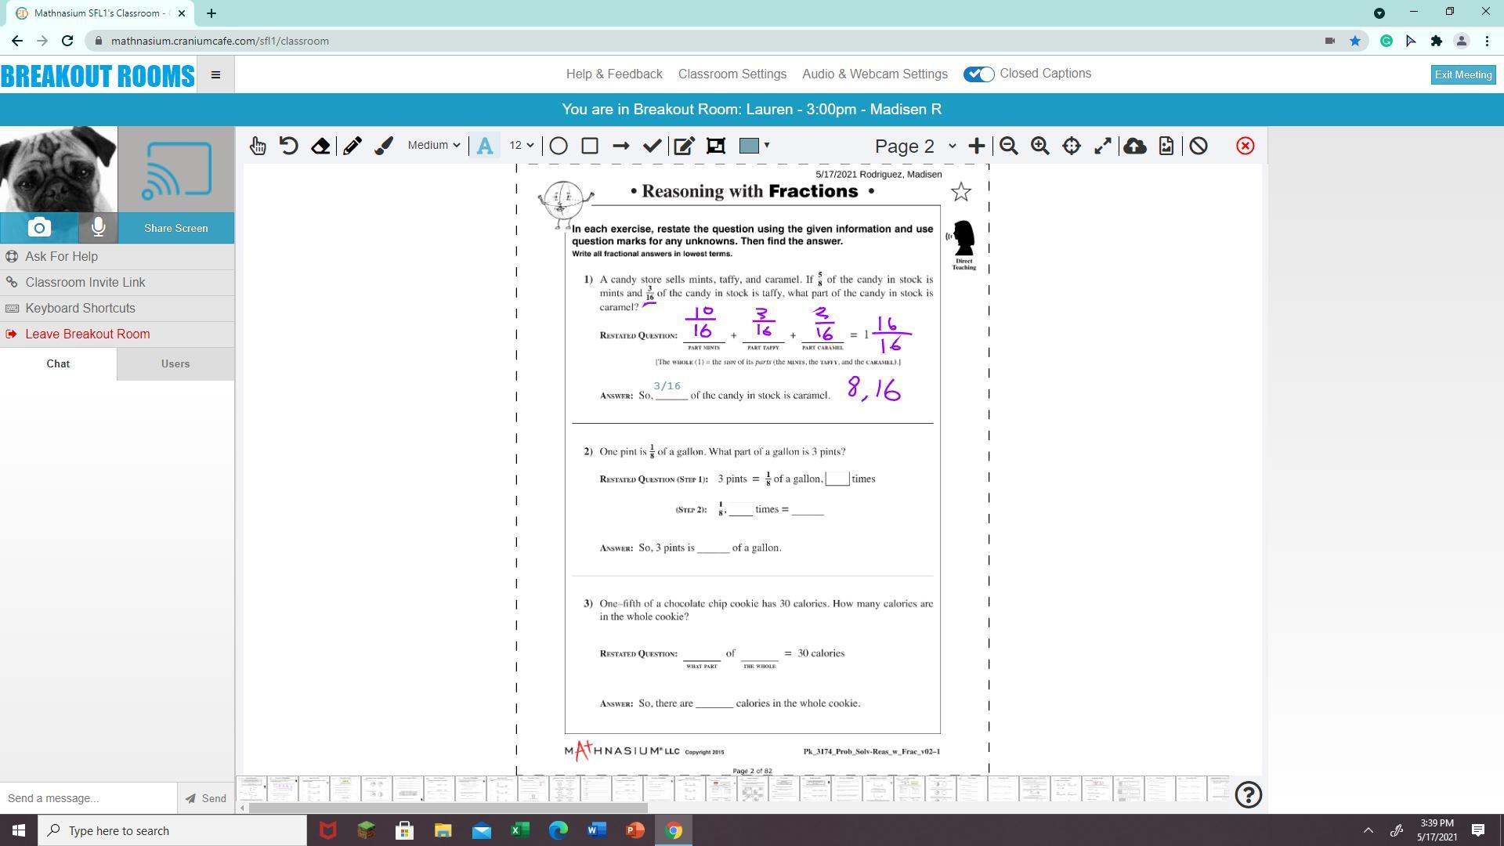1504x846 pixels.
Task: Click Leave Breakout Room link
Action: pos(87,334)
